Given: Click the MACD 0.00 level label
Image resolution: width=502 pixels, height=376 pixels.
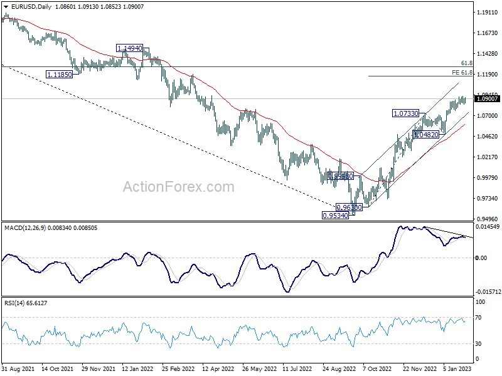Looking at the screenshot, I should 481,258.
